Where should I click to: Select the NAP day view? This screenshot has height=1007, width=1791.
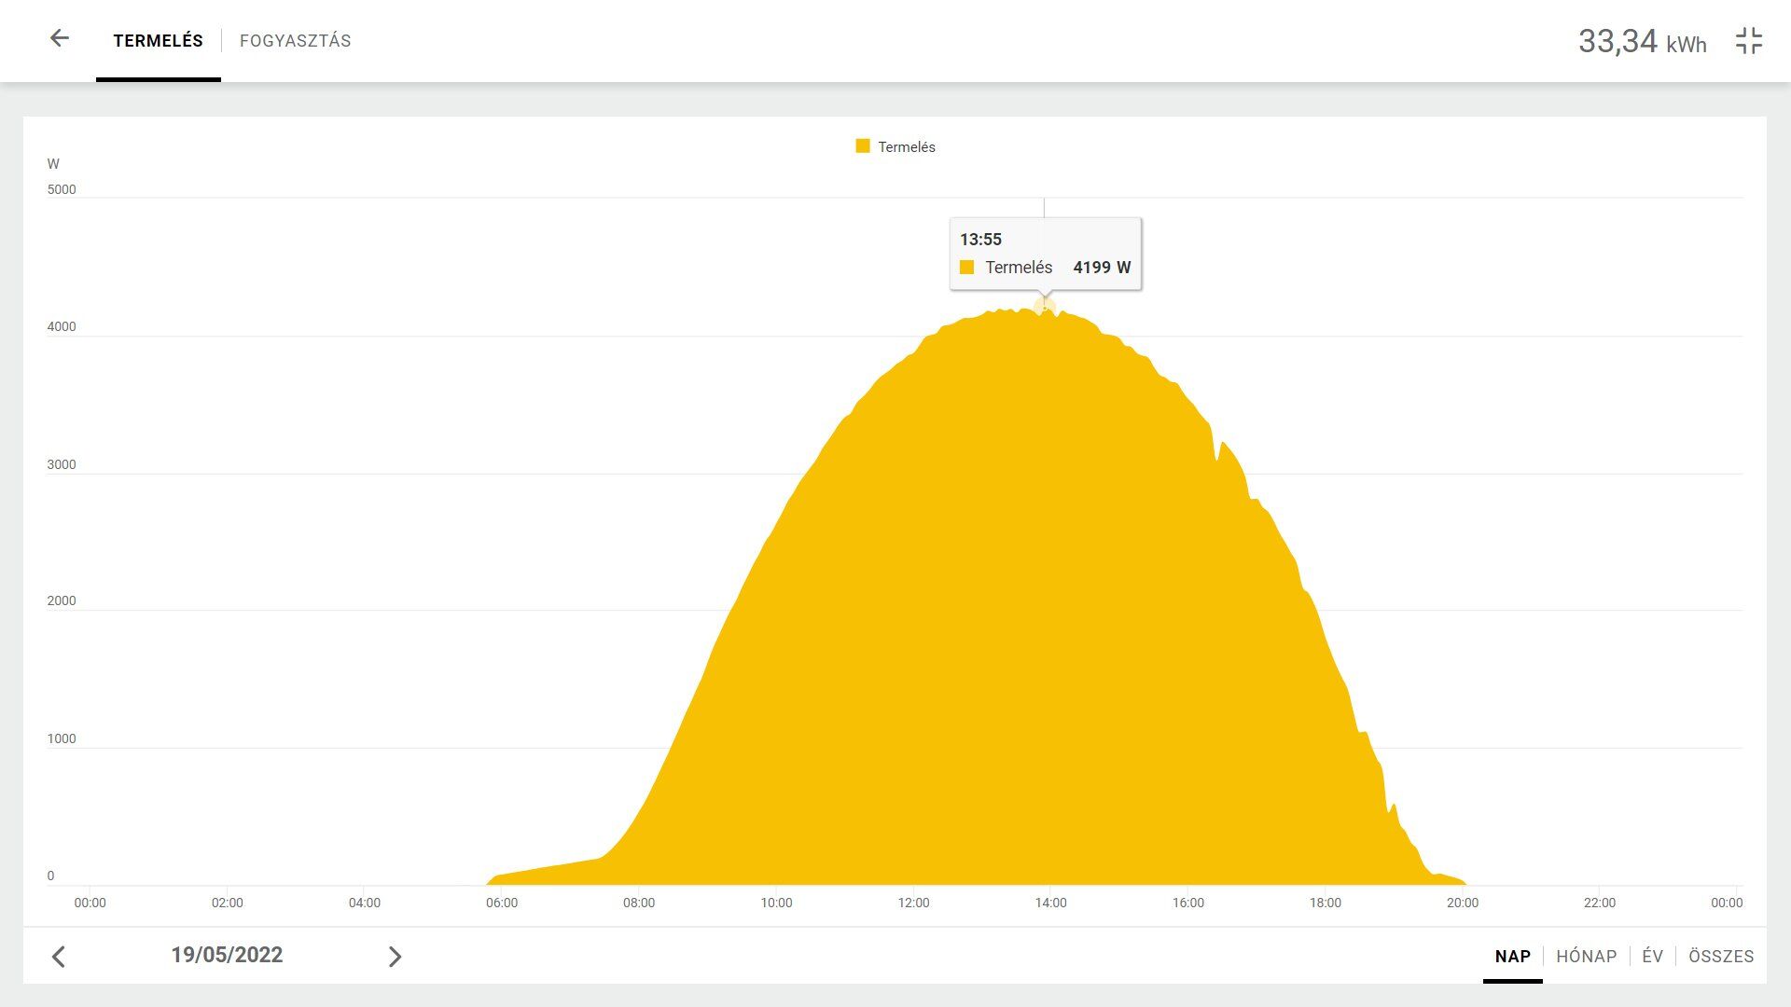click(1512, 957)
